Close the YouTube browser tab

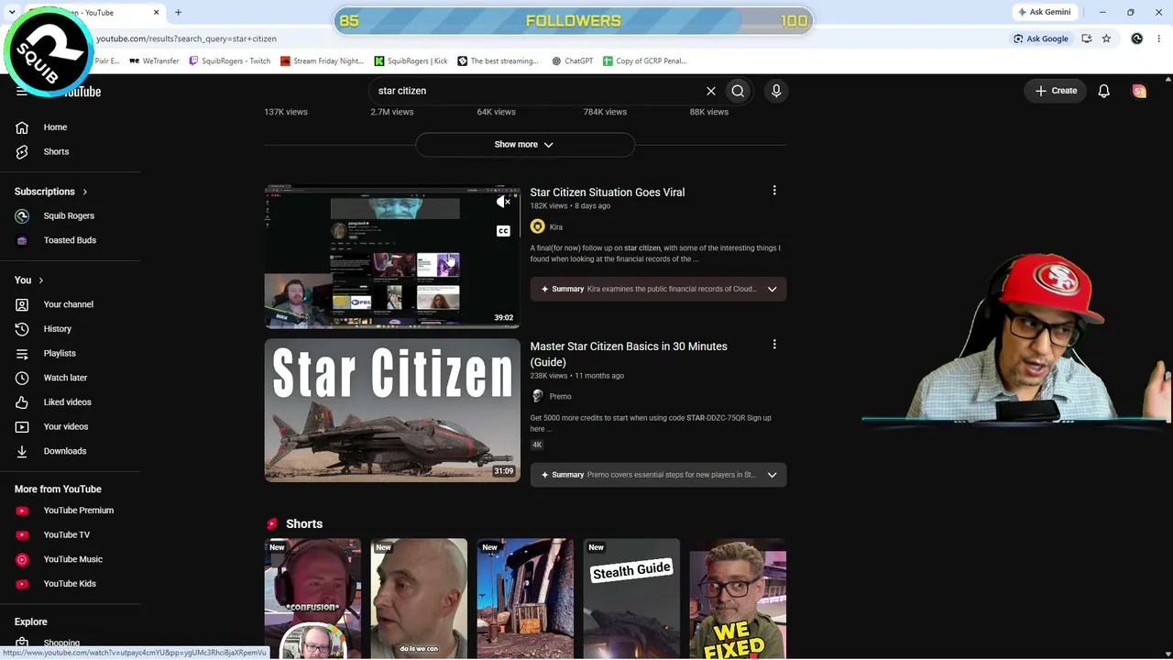[x=156, y=13]
